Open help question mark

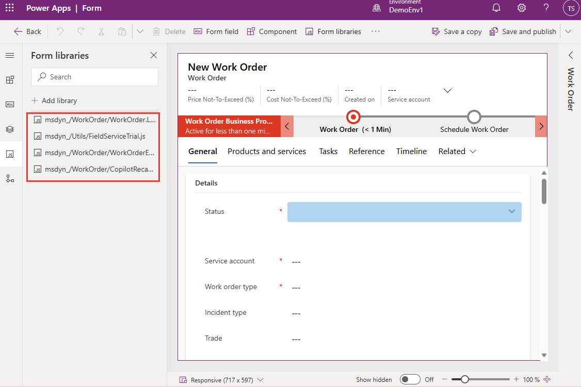[x=546, y=8]
